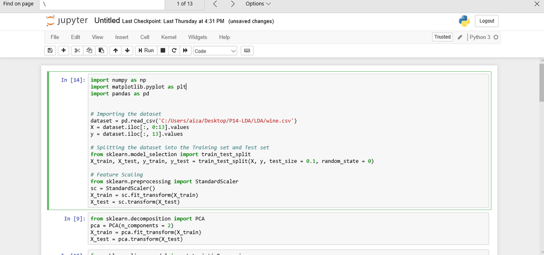The image size is (544, 255).
Task: Click the '# Feature Scaling' comment
Action: 116,174
